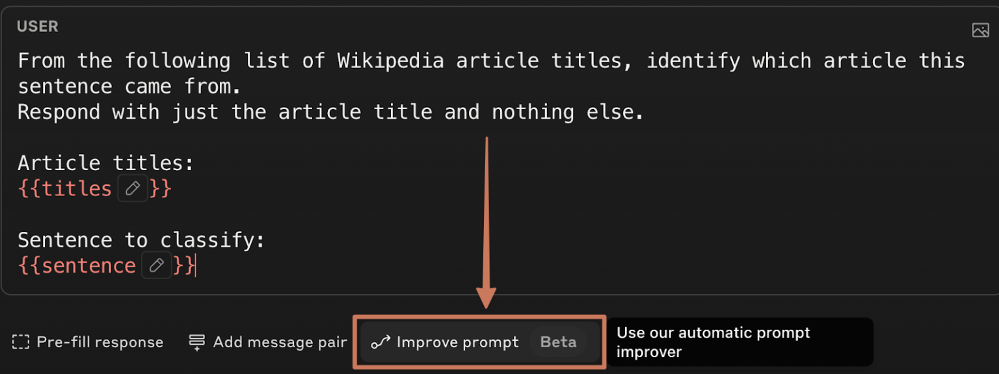
Task: Click the dashed-square Pre-fill response icon
Action: 21,342
